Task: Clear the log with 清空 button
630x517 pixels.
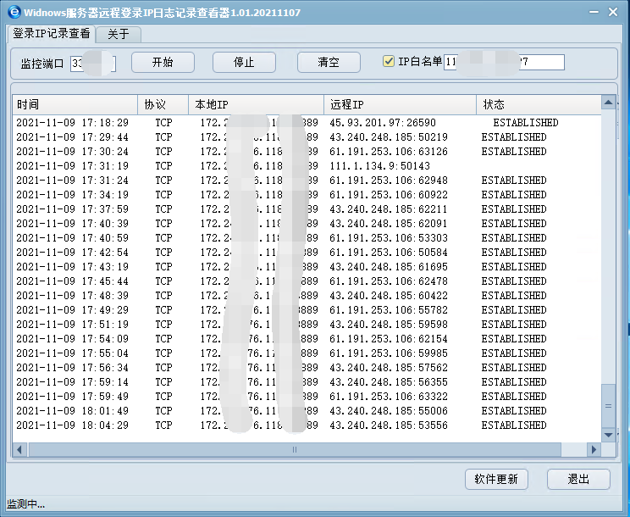Action: [329, 63]
